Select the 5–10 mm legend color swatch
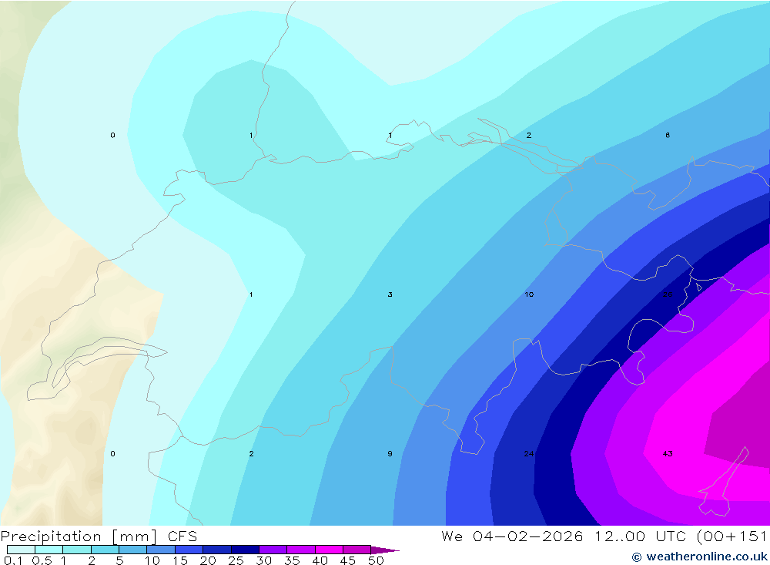 pos(133,550)
